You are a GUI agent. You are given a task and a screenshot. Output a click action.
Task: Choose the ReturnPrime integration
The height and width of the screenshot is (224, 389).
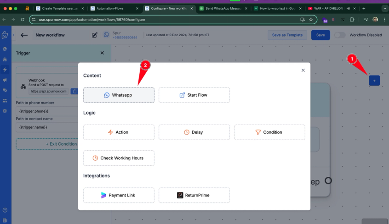tap(194, 195)
